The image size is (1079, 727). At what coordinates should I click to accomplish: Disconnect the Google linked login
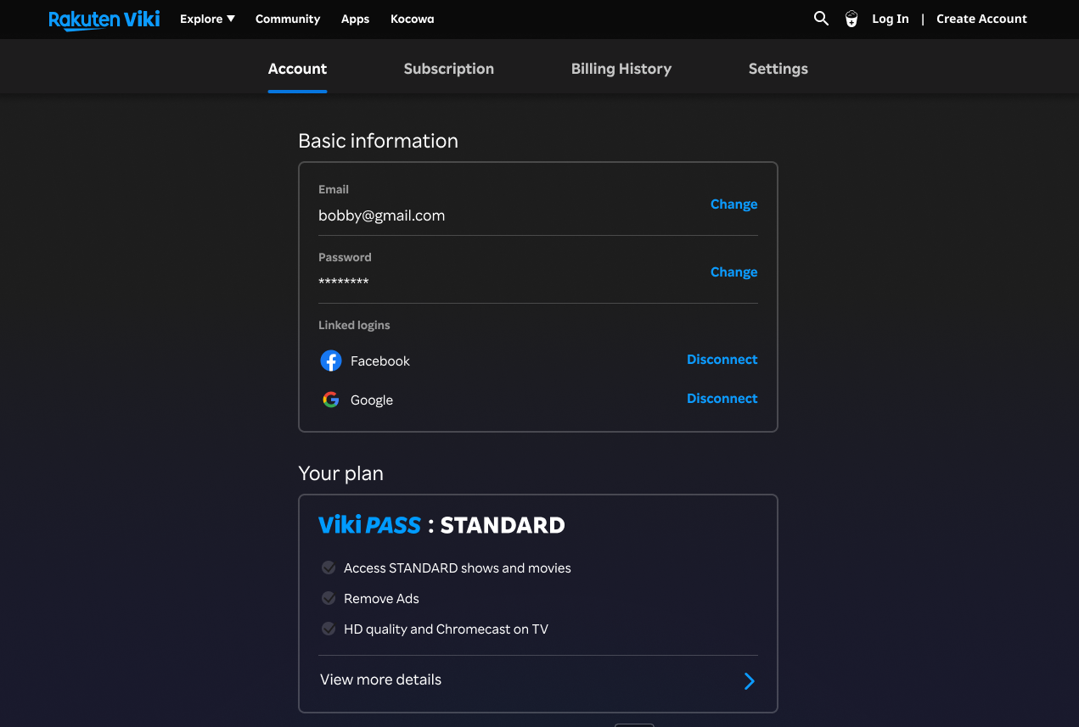(722, 399)
